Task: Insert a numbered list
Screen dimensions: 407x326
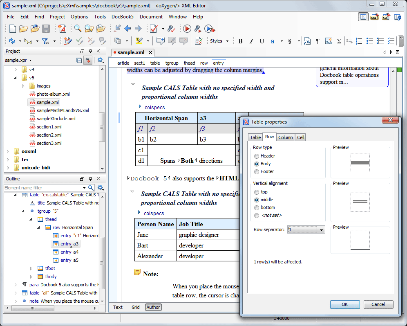Action: (359, 41)
